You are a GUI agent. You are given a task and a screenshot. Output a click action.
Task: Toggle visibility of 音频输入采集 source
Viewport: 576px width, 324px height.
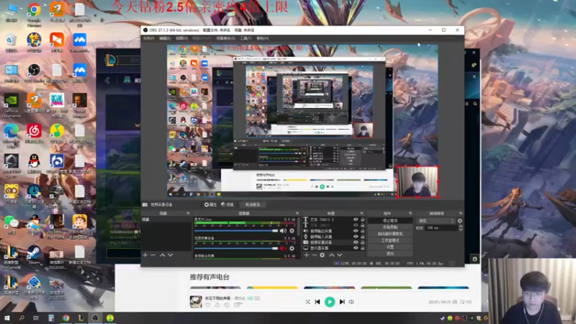pyautogui.click(x=356, y=237)
